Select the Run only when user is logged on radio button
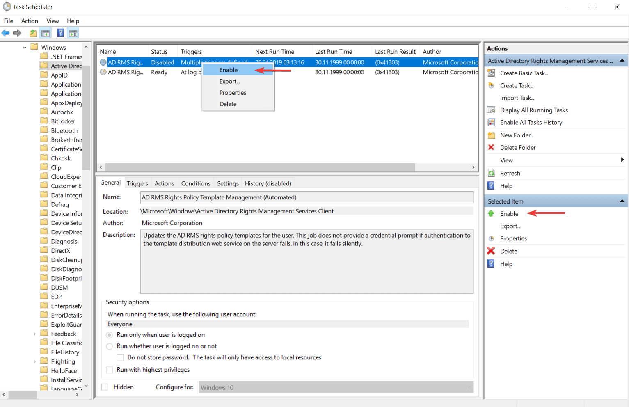The height and width of the screenshot is (407, 629). (109, 335)
